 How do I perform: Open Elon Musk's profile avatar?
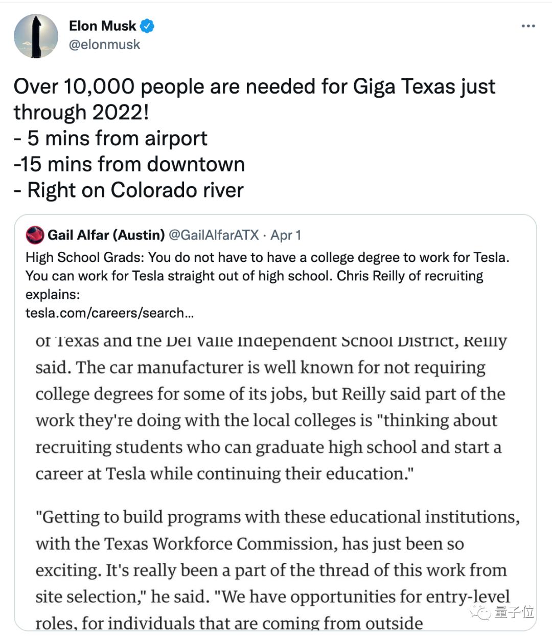coord(36,36)
